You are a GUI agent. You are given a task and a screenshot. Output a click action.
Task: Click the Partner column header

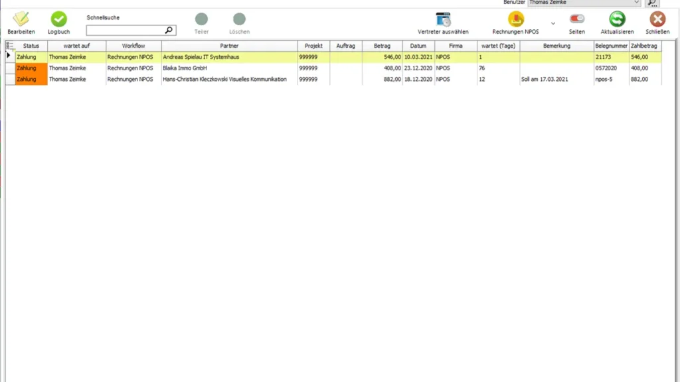point(229,46)
